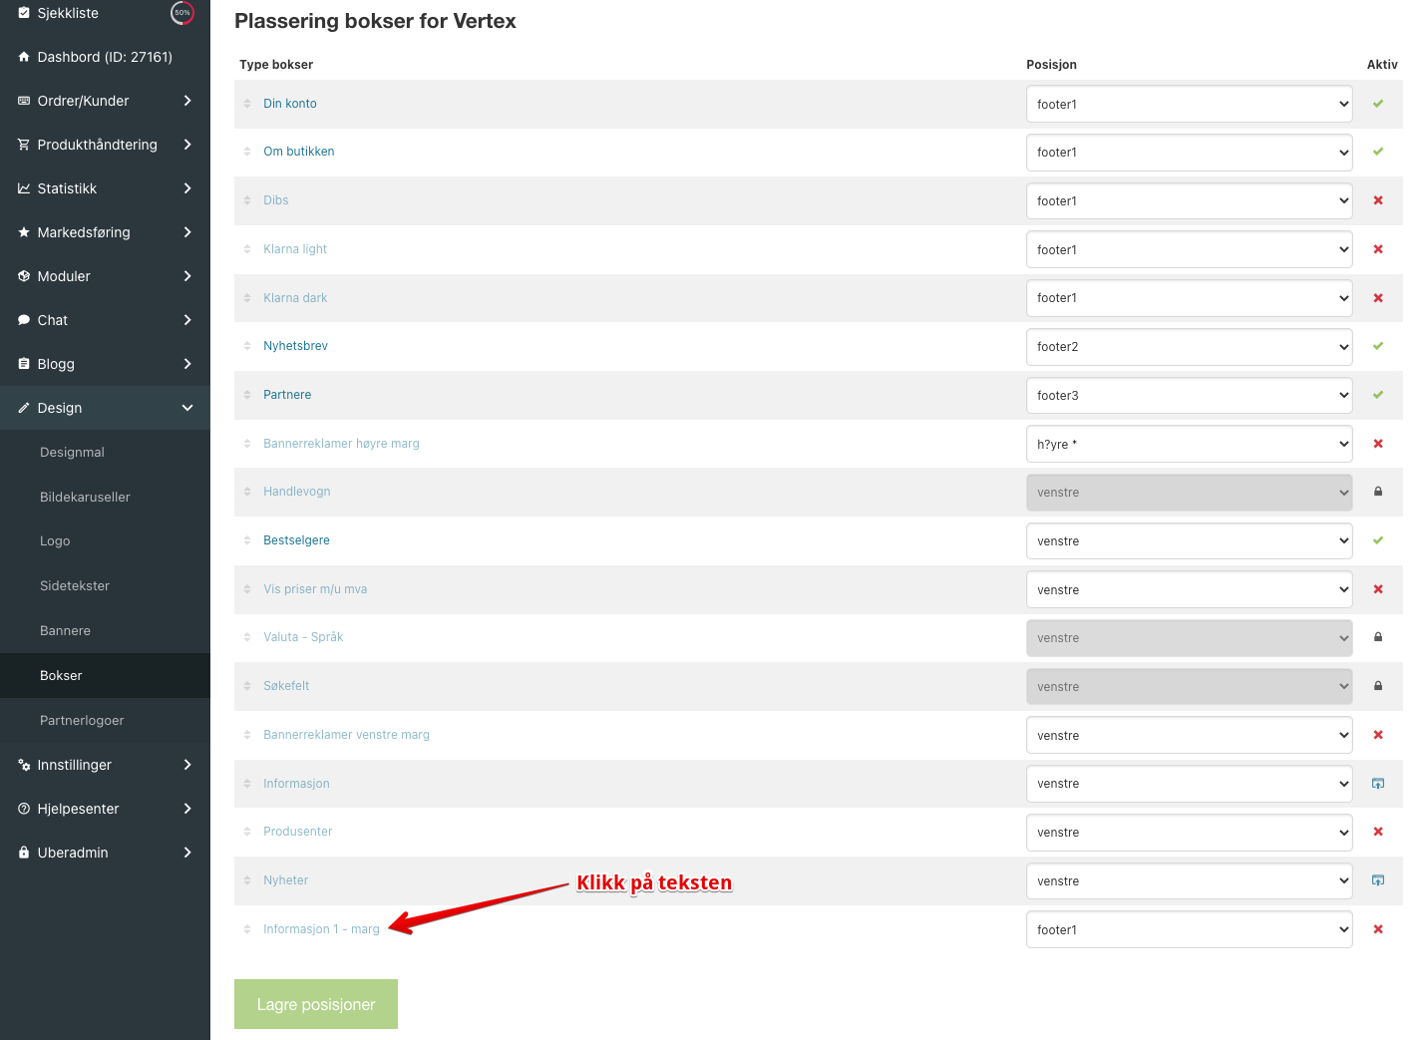1422x1040 pixels.
Task: Open the Vis priser m/u mva link
Action: [x=315, y=589]
